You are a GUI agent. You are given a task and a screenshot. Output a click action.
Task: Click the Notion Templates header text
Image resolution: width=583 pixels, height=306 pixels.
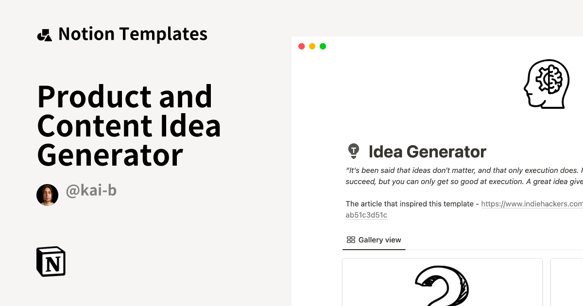[133, 34]
